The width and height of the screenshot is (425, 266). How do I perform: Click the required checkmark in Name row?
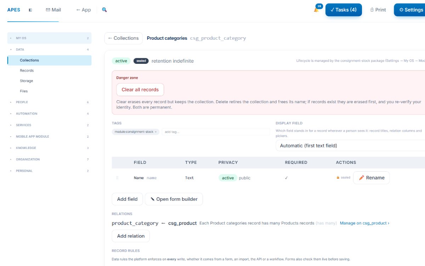pos(287,178)
